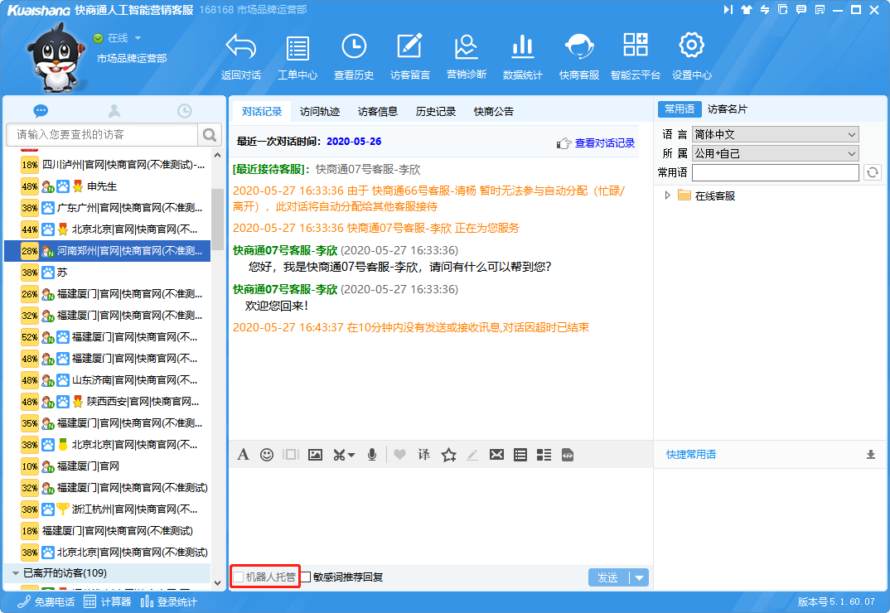Viewport: 890px width, 613px height.
Task: Click the list view icon in editor toolbar
Action: pyautogui.click(x=520, y=455)
